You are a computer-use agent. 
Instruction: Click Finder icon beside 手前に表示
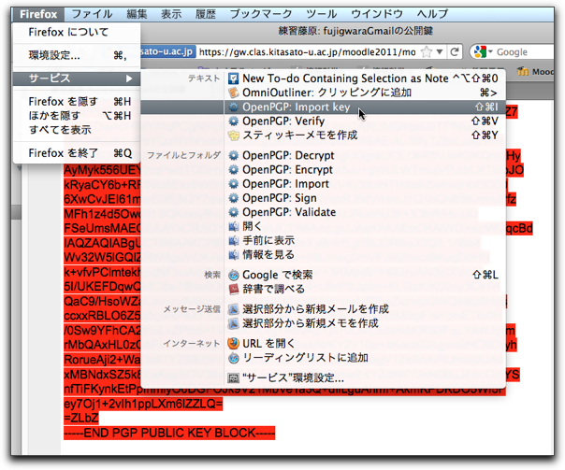point(234,240)
